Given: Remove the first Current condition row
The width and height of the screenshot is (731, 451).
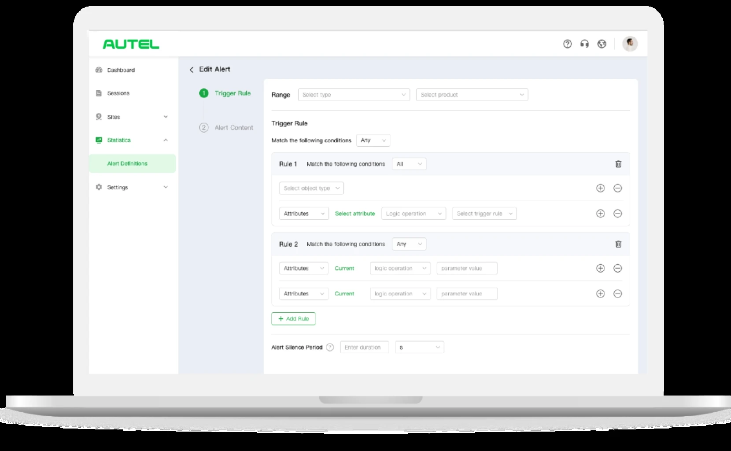Looking at the screenshot, I should (x=617, y=268).
